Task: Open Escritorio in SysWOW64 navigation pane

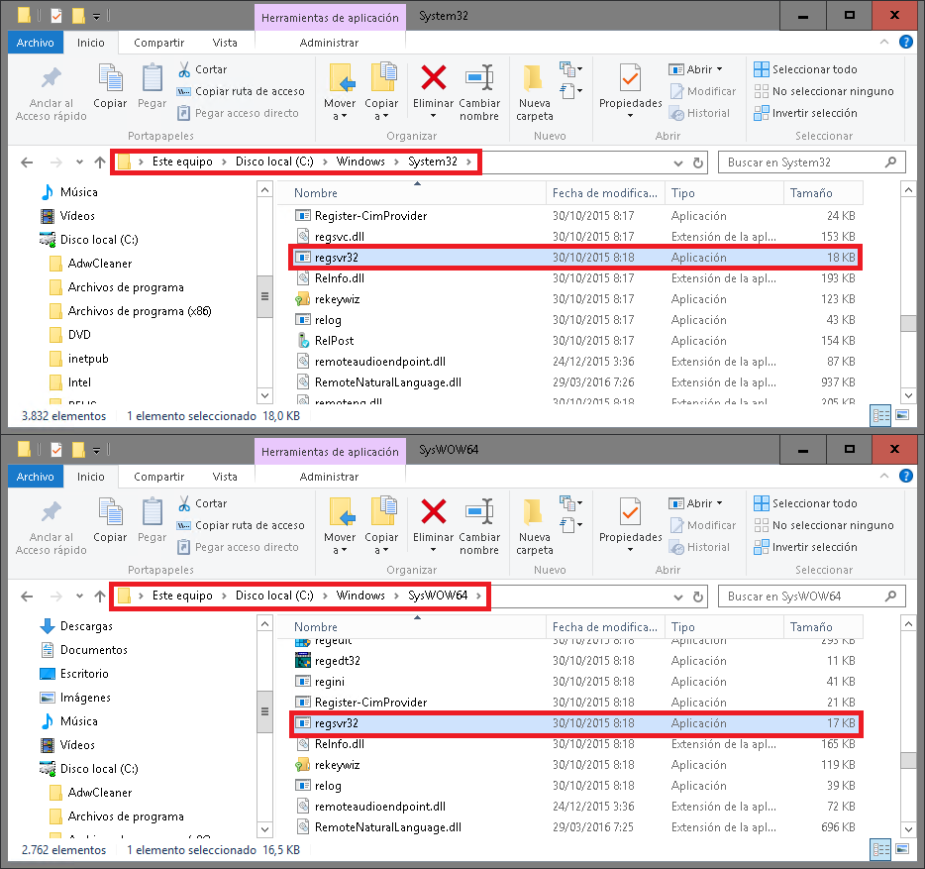Action: coord(84,674)
